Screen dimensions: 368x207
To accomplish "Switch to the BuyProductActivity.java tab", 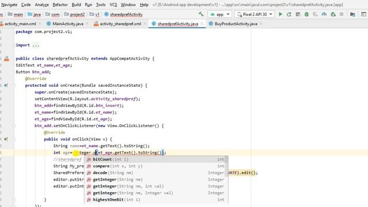I will coord(236,24).
